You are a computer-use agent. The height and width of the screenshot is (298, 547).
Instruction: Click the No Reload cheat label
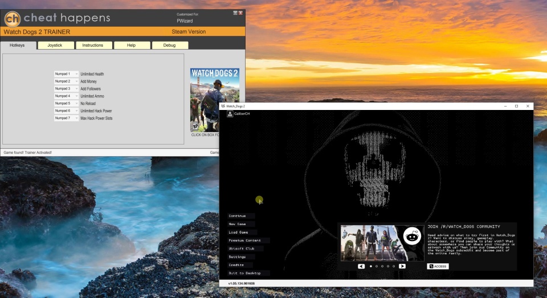pos(88,103)
